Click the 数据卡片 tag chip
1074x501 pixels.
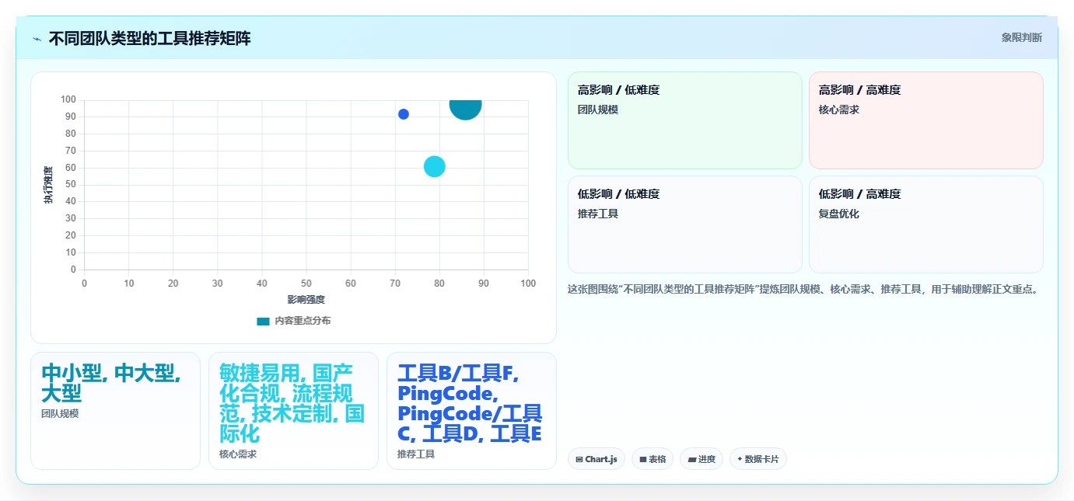(758, 459)
